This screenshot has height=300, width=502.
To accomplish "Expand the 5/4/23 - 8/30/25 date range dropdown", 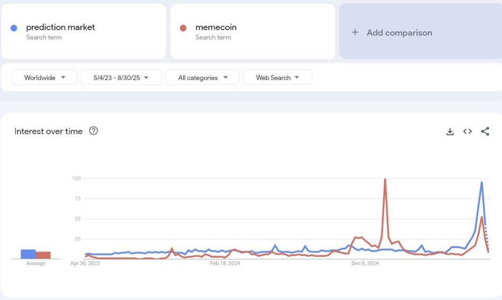I will coord(121,78).
